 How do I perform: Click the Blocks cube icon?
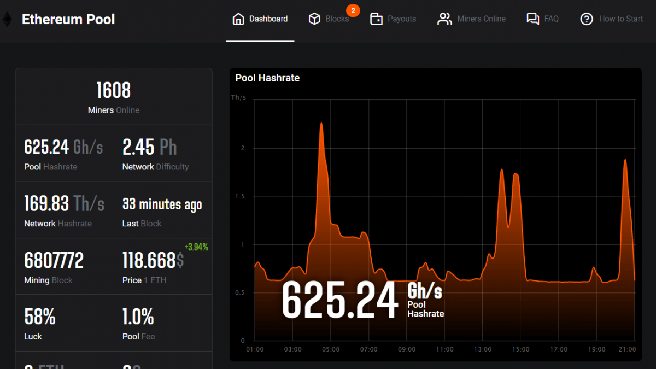(314, 18)
